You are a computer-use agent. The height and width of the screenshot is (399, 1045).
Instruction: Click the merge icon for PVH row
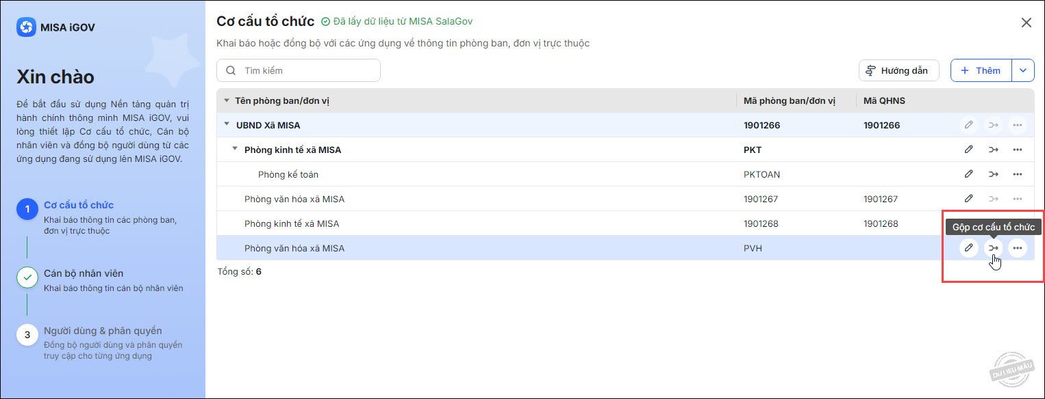coord(993,248)
